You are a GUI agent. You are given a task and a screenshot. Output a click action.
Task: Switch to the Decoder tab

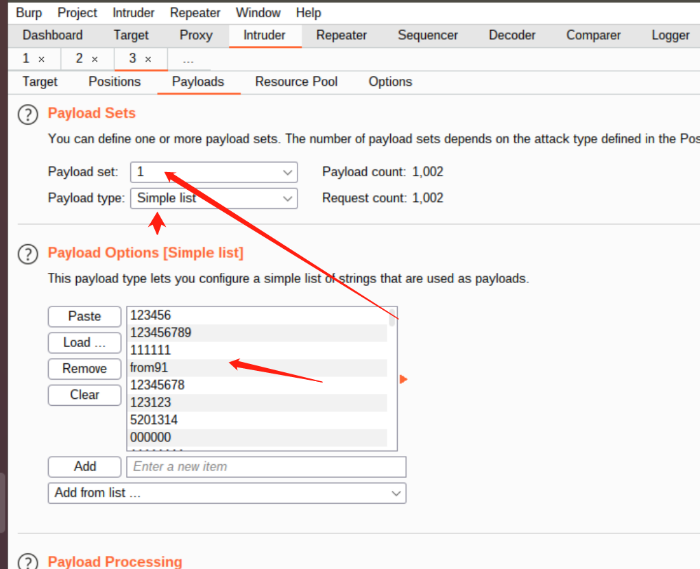(x=512, y=35)
